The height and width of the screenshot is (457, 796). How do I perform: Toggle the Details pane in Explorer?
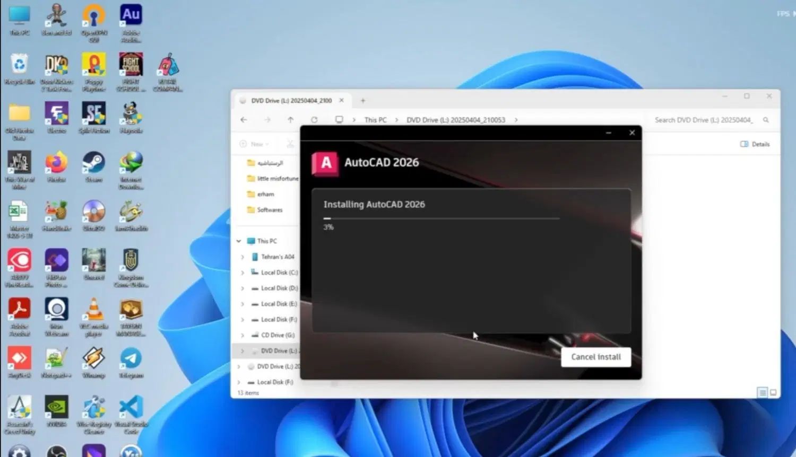(x=755, y=144)
